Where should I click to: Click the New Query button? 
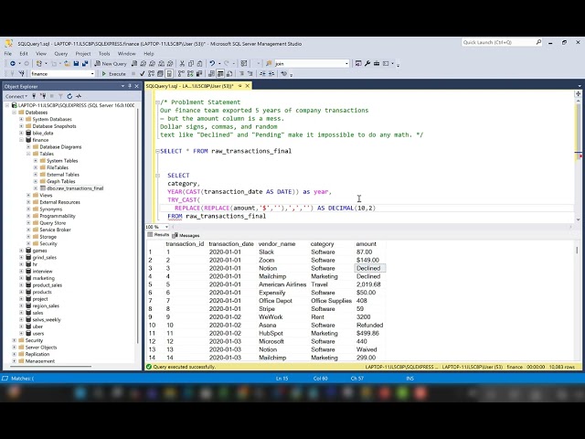[111, 63]
